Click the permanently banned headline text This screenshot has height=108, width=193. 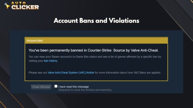click(x=93, y=50)
